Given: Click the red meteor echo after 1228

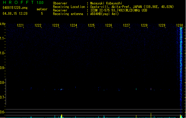Looking at the screenshot, I should click(x=151, y=89).
